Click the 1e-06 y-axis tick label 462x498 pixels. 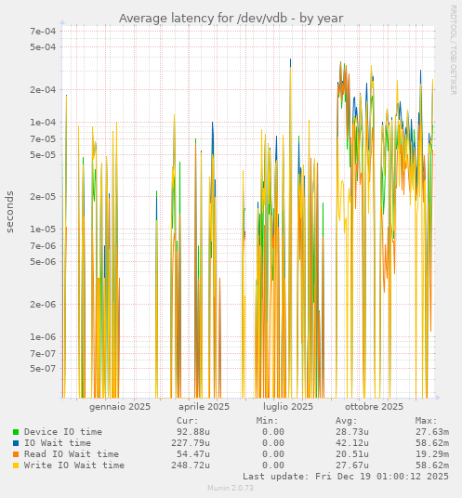pos(43,337)
